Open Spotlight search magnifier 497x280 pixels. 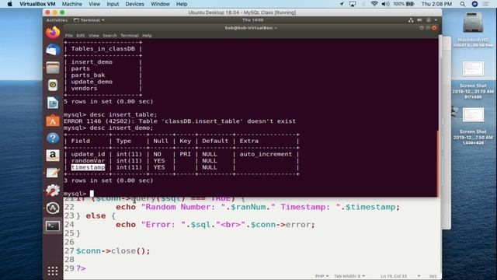click(463, 4)
